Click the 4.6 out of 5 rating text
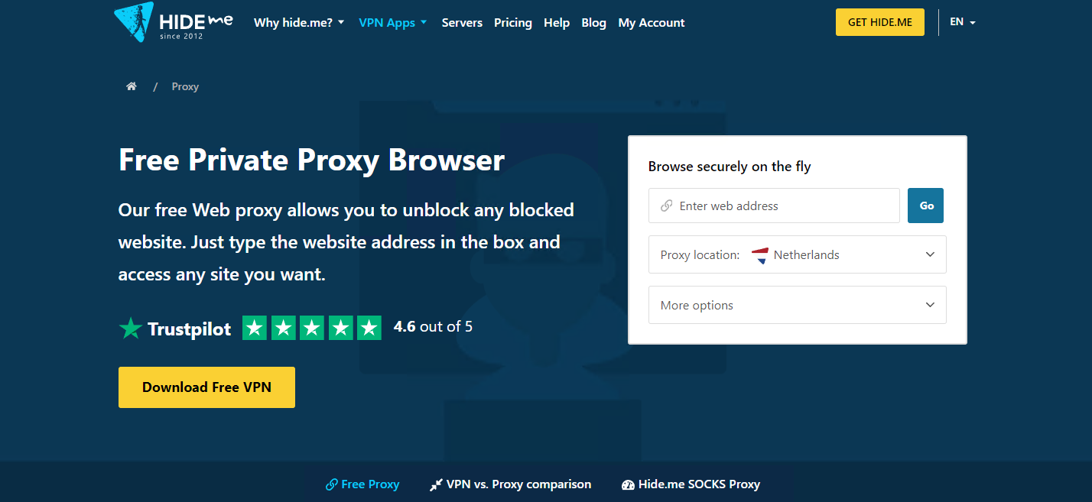The width and height of the screenshot is (1092, 502). (433, 327)
